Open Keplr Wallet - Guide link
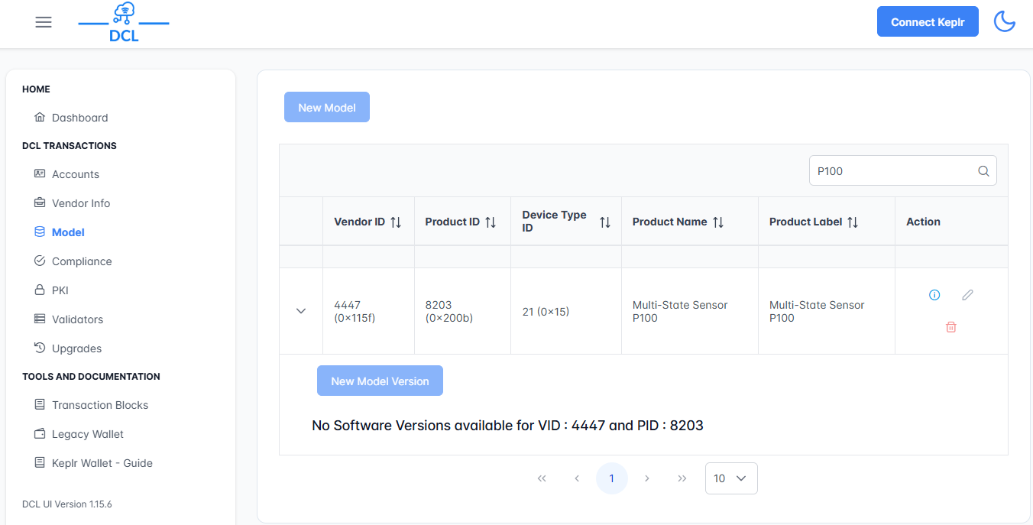This screenshot has height=525, width=1033. tap(102, 463)
